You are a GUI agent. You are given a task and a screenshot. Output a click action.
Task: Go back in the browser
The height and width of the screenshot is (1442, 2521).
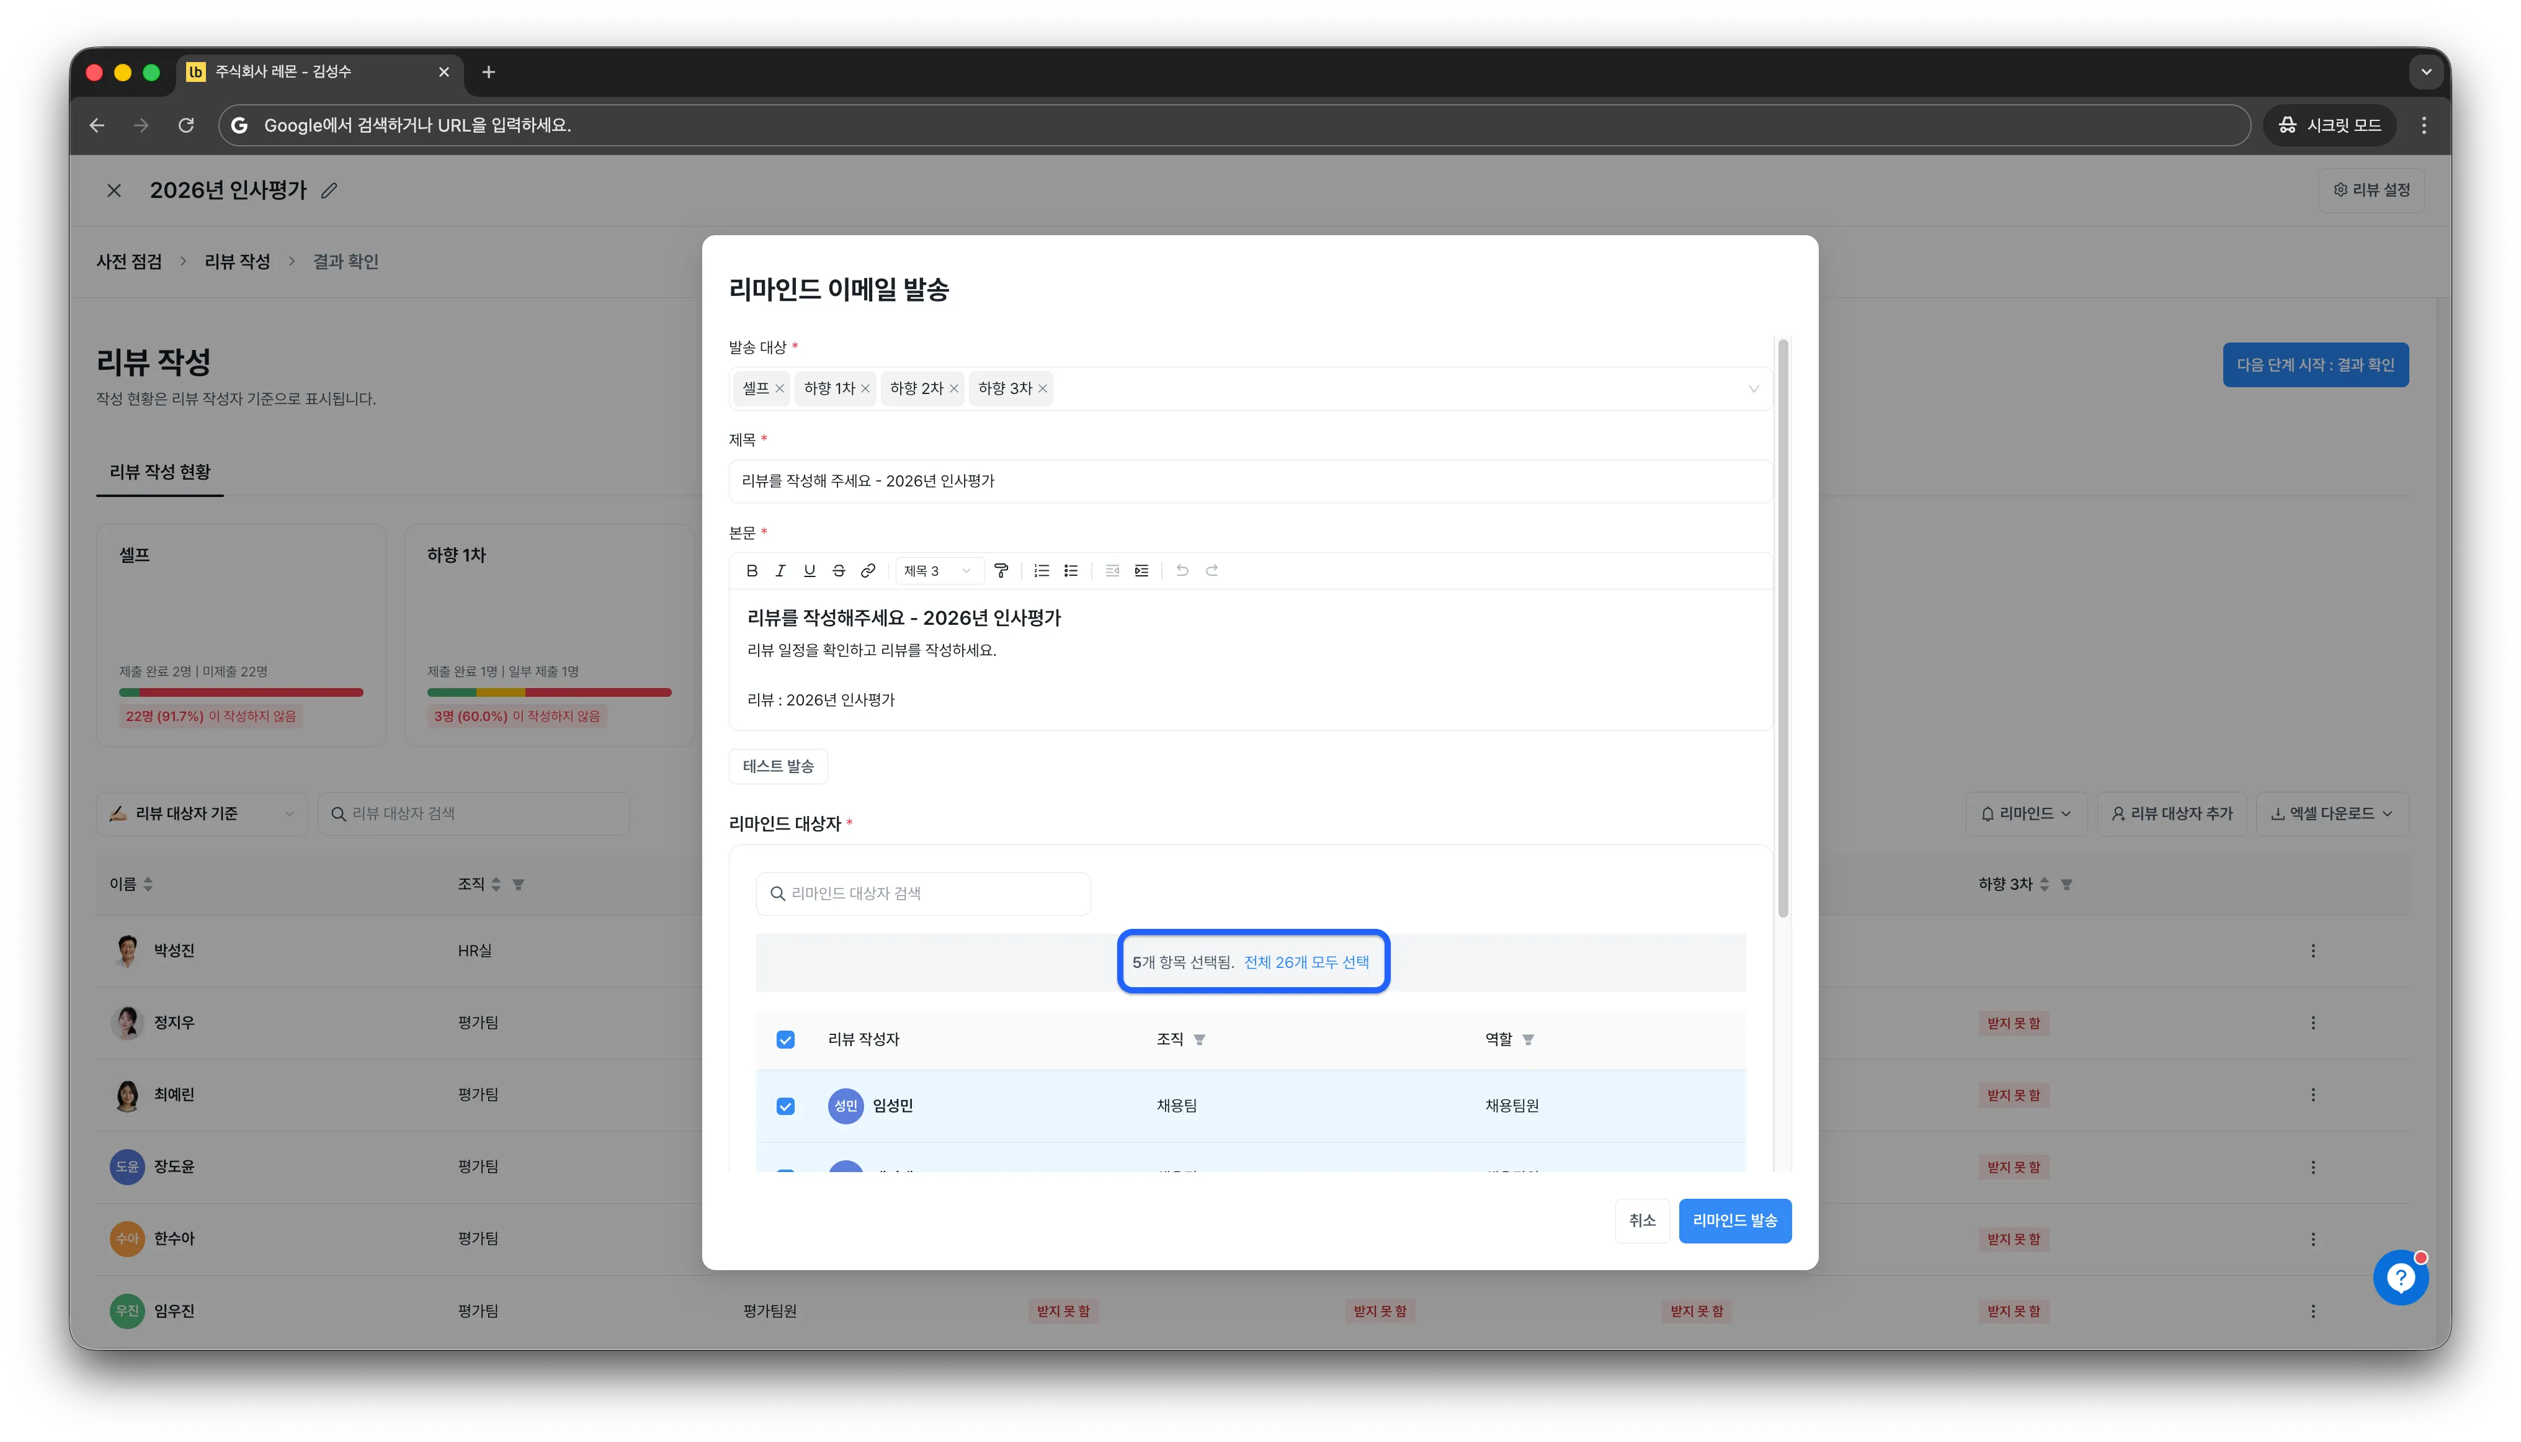coord(97,125)
